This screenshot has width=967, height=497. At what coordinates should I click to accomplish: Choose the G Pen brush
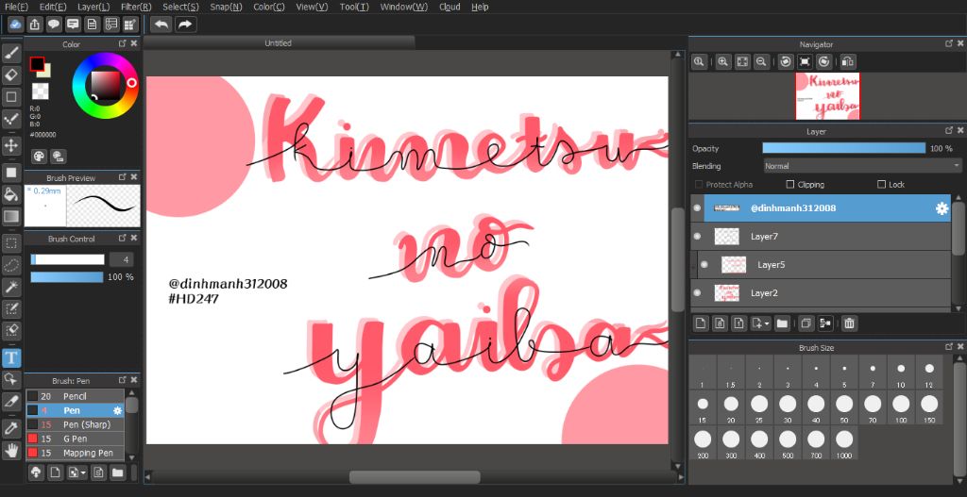tap(75, 439)
